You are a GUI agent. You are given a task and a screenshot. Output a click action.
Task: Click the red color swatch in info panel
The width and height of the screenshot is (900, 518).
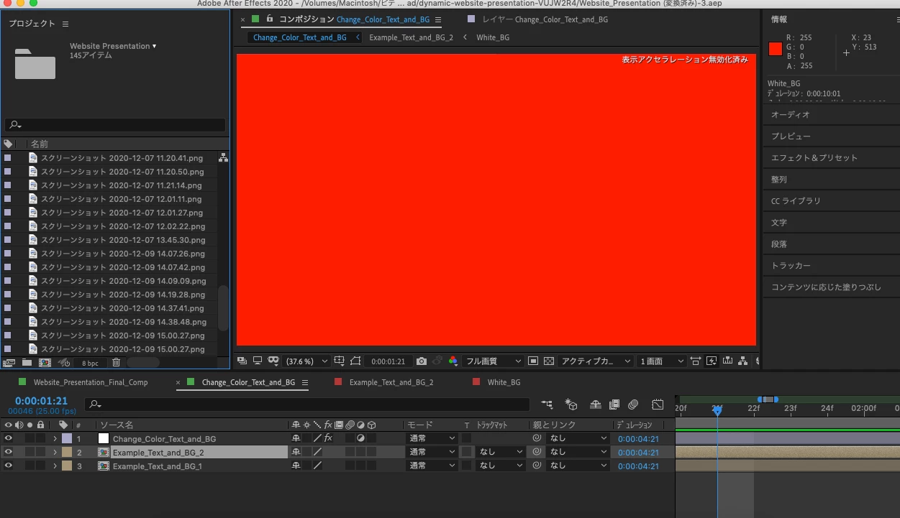coord(775,49)
